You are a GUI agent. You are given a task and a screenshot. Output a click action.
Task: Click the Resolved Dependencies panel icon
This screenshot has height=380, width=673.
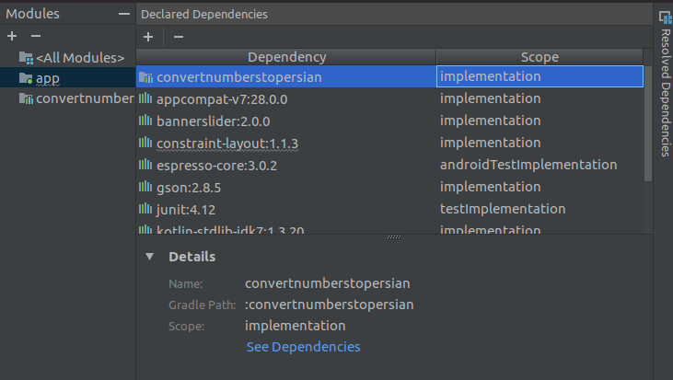[x=666, y=17]
